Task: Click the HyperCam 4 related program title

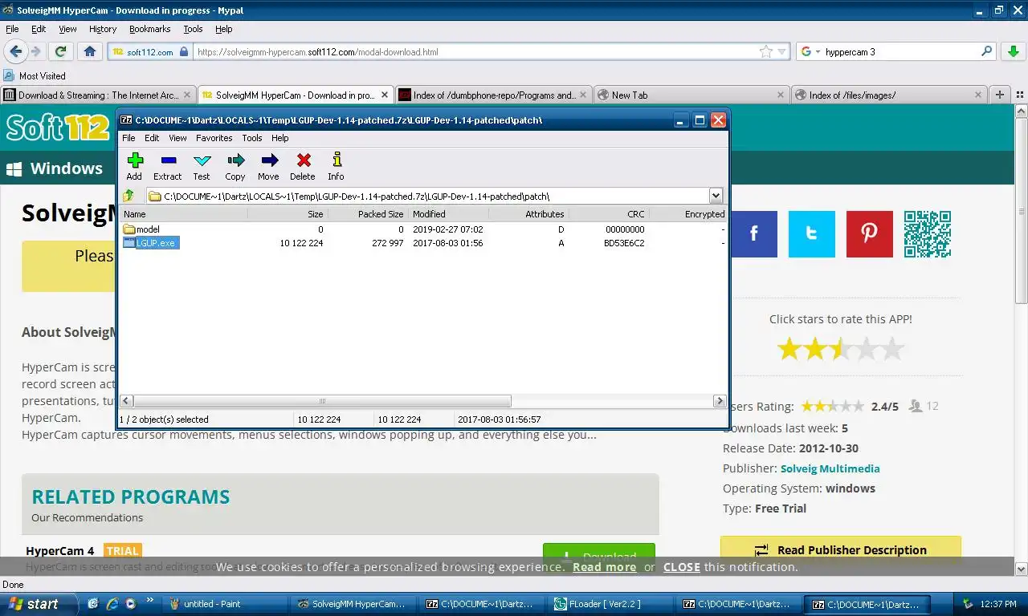Action: click(60, 551)
